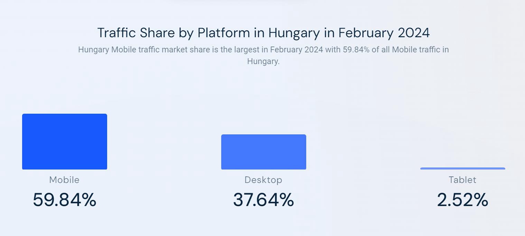Click the large 59.84% Mobile value

64,200
